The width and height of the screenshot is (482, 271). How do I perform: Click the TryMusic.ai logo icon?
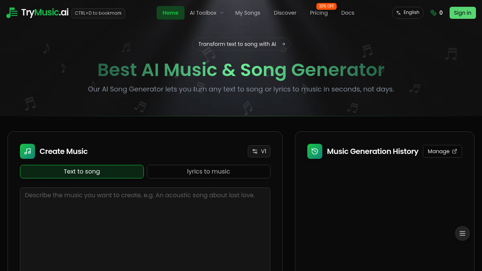click(12, 12)
